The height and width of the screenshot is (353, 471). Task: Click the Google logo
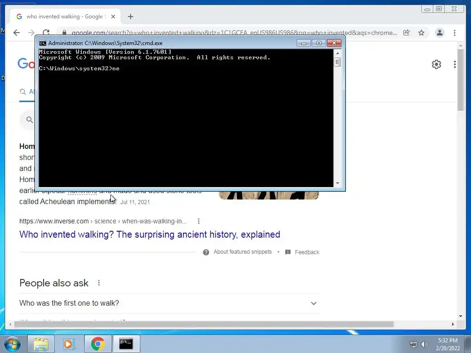coord(26,64)
